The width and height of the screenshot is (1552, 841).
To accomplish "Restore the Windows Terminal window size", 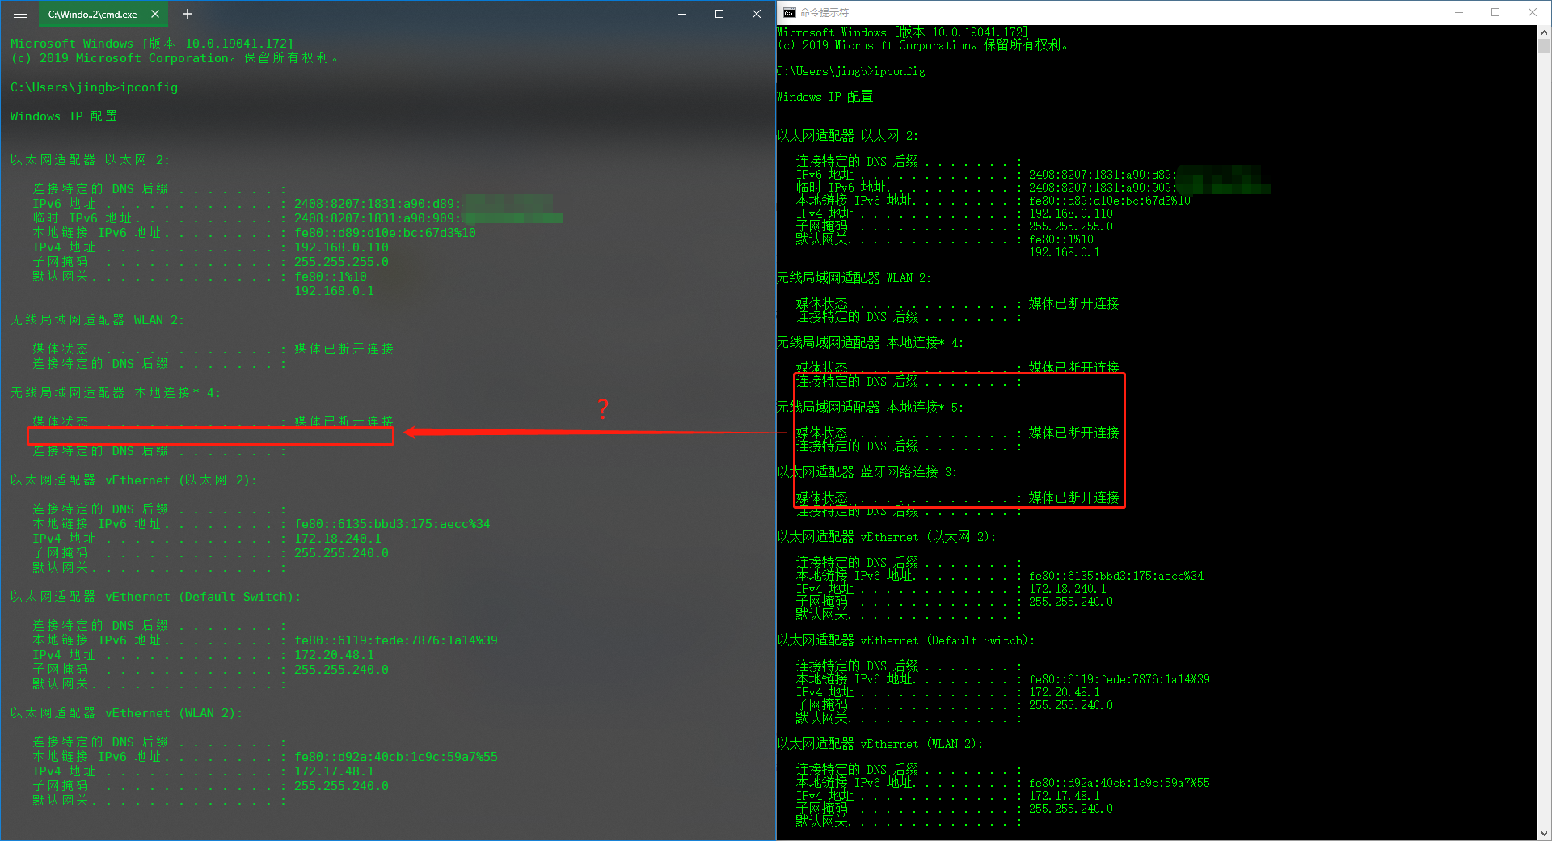I will (719, 14).
